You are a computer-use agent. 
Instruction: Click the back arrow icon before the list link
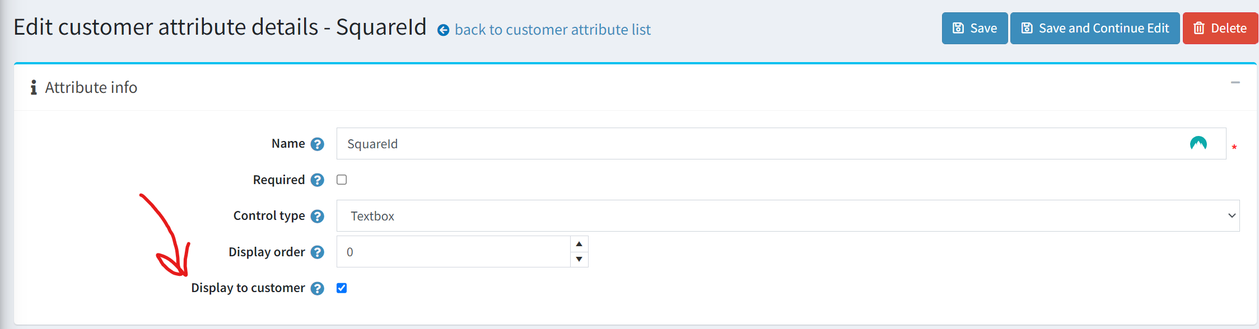(x=443, y=30)
